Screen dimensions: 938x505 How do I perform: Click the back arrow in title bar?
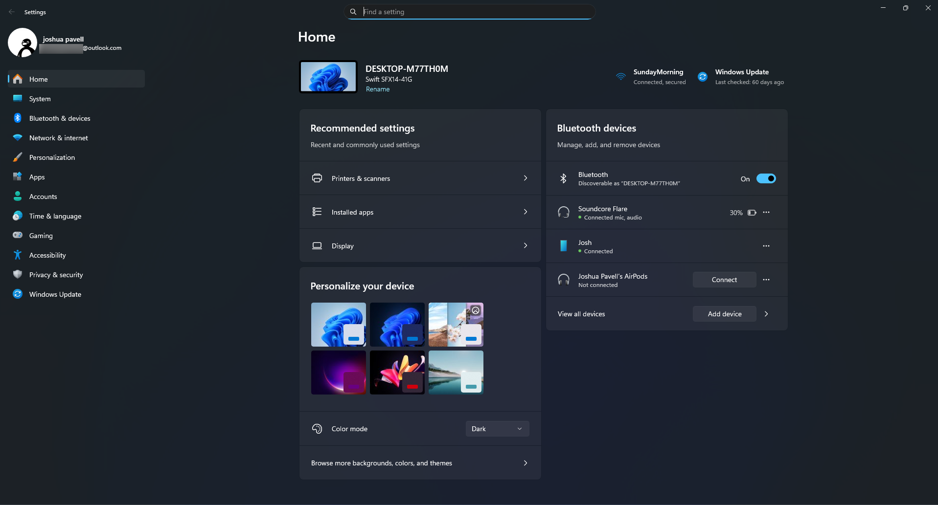[12, 12]
